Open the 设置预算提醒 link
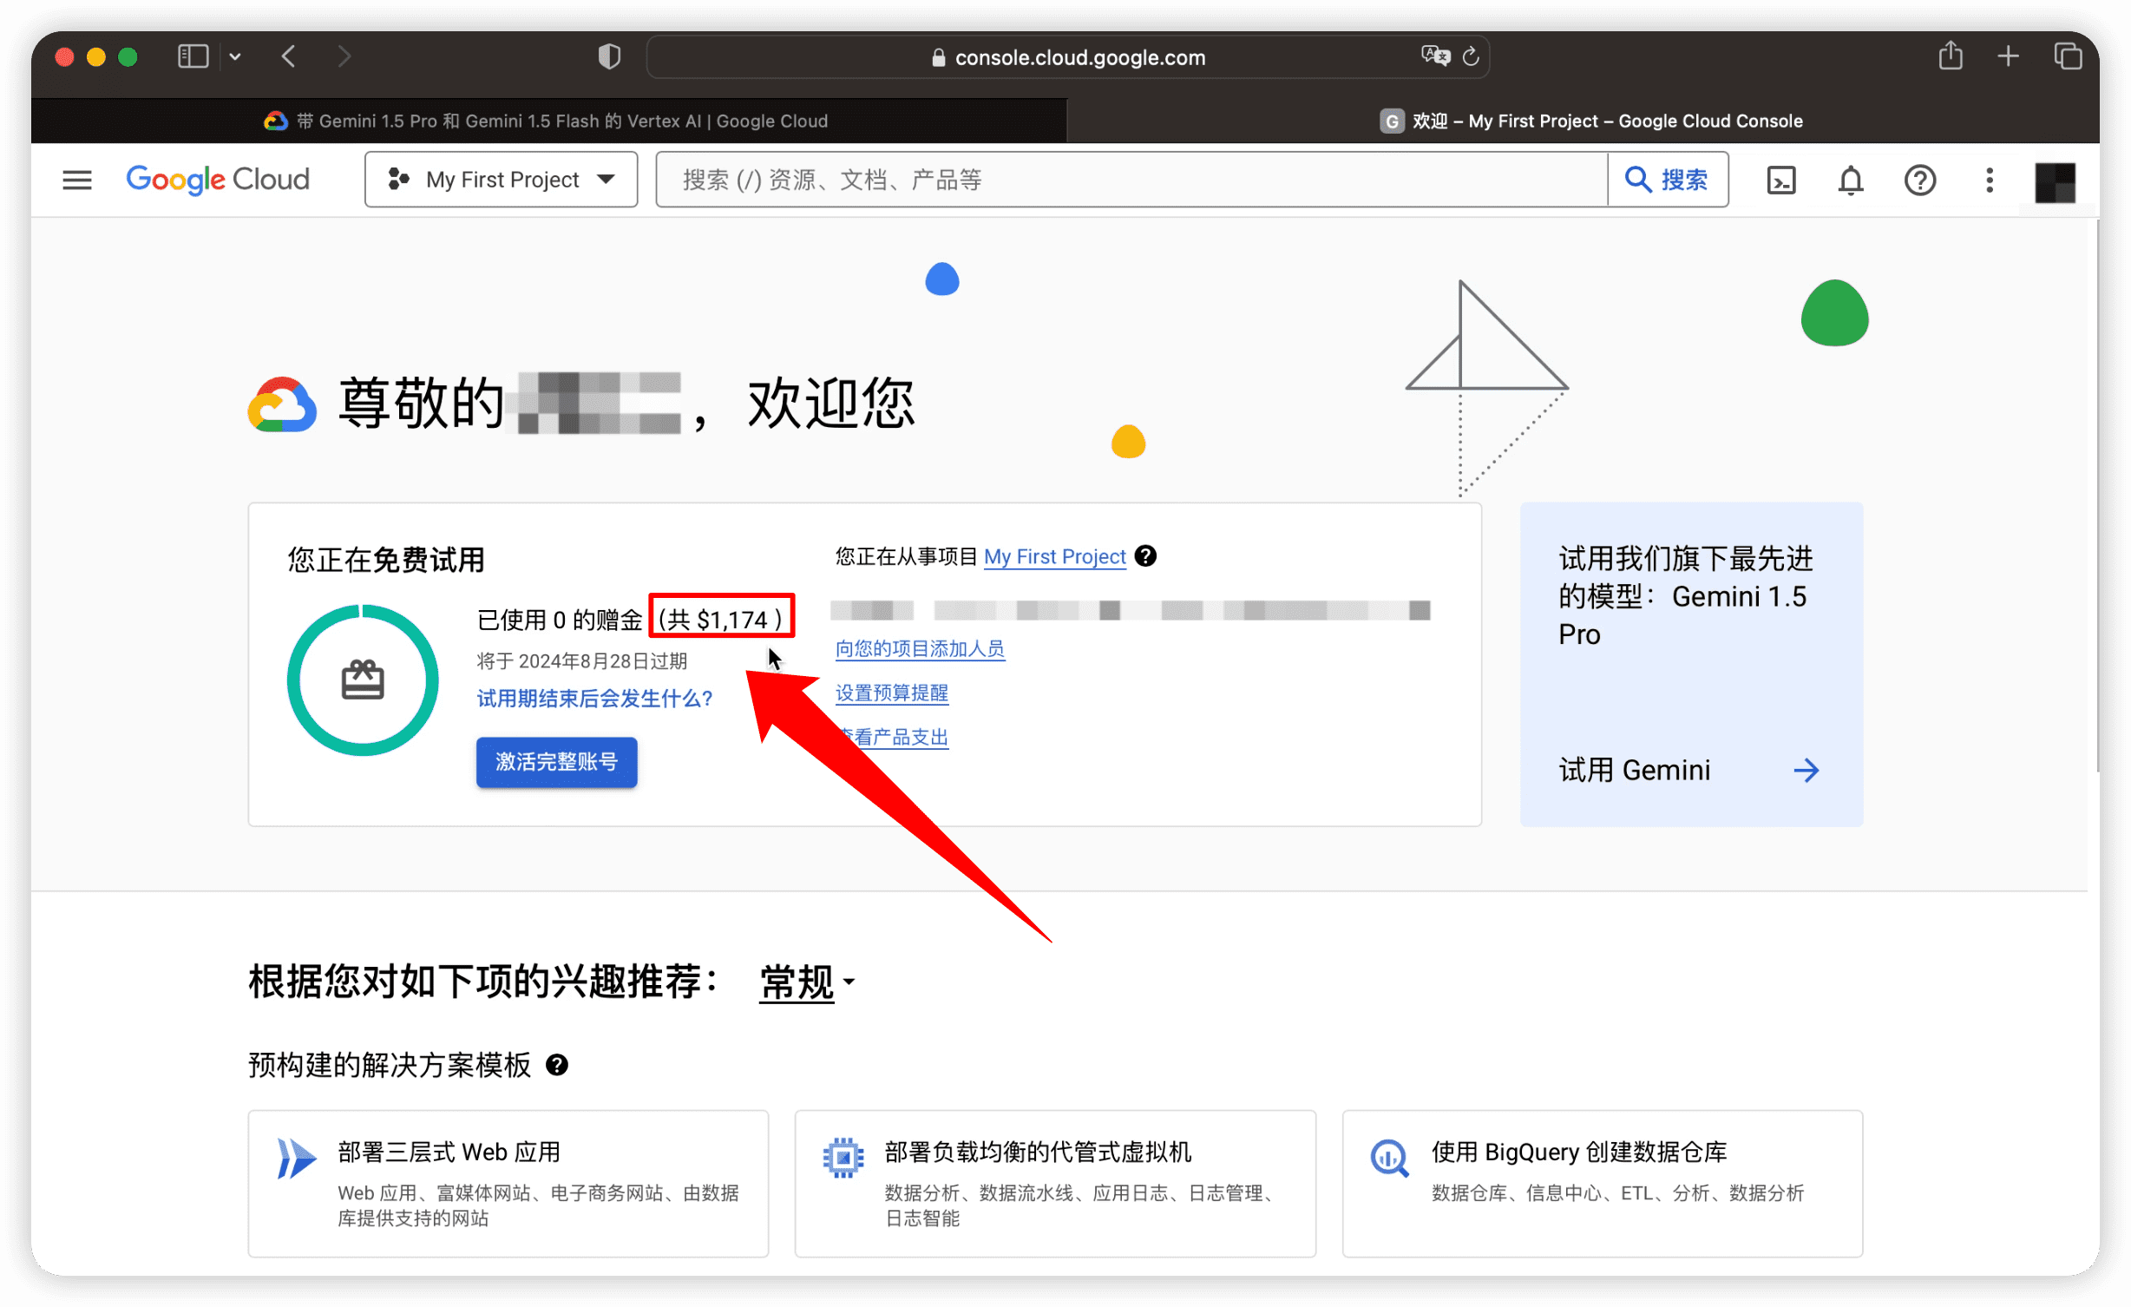The height and width of the screenshot is (1307, 2131). coord(891,693)
